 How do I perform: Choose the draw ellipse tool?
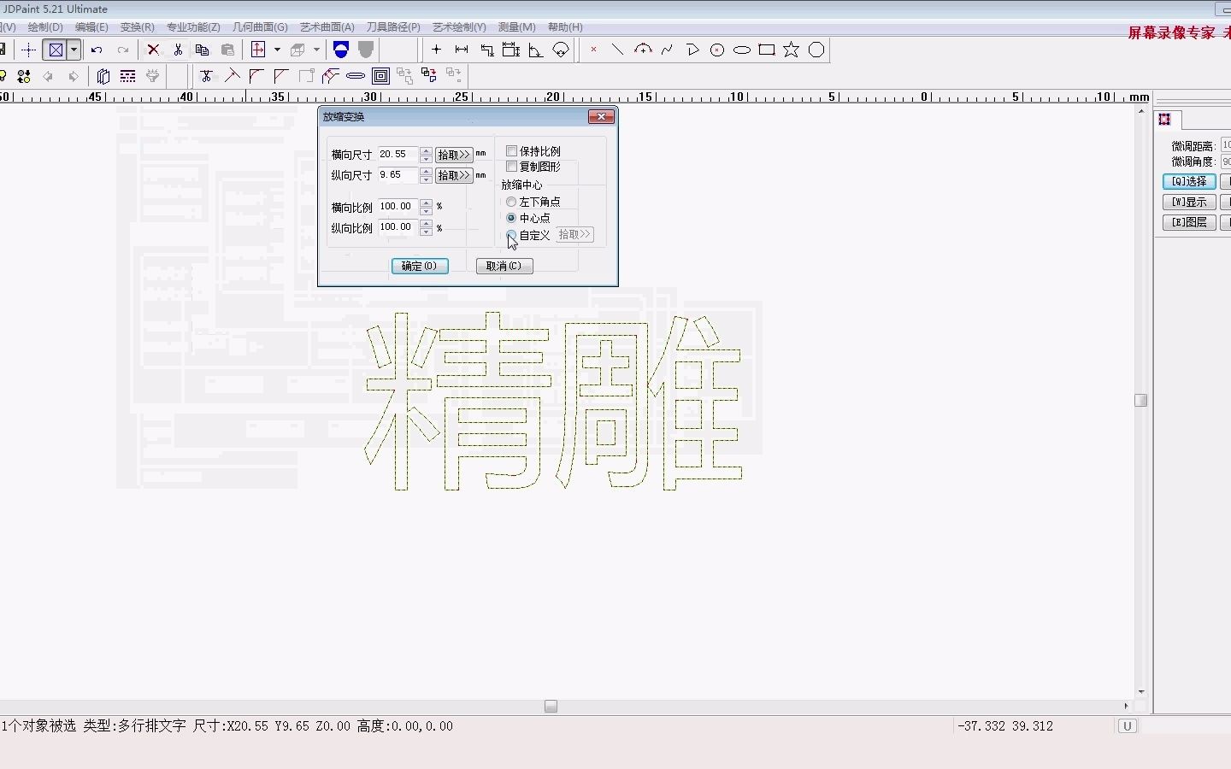742,50
